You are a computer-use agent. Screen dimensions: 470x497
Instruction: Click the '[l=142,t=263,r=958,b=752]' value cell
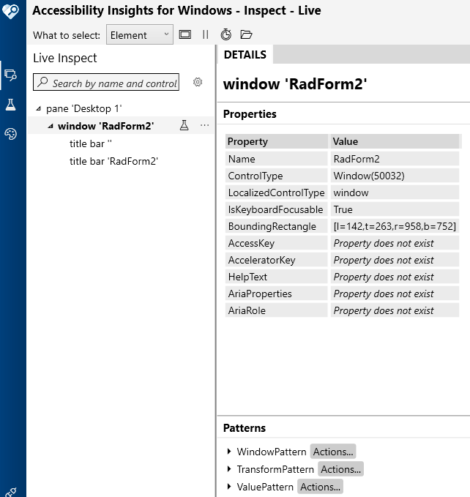tap(395, 226)
